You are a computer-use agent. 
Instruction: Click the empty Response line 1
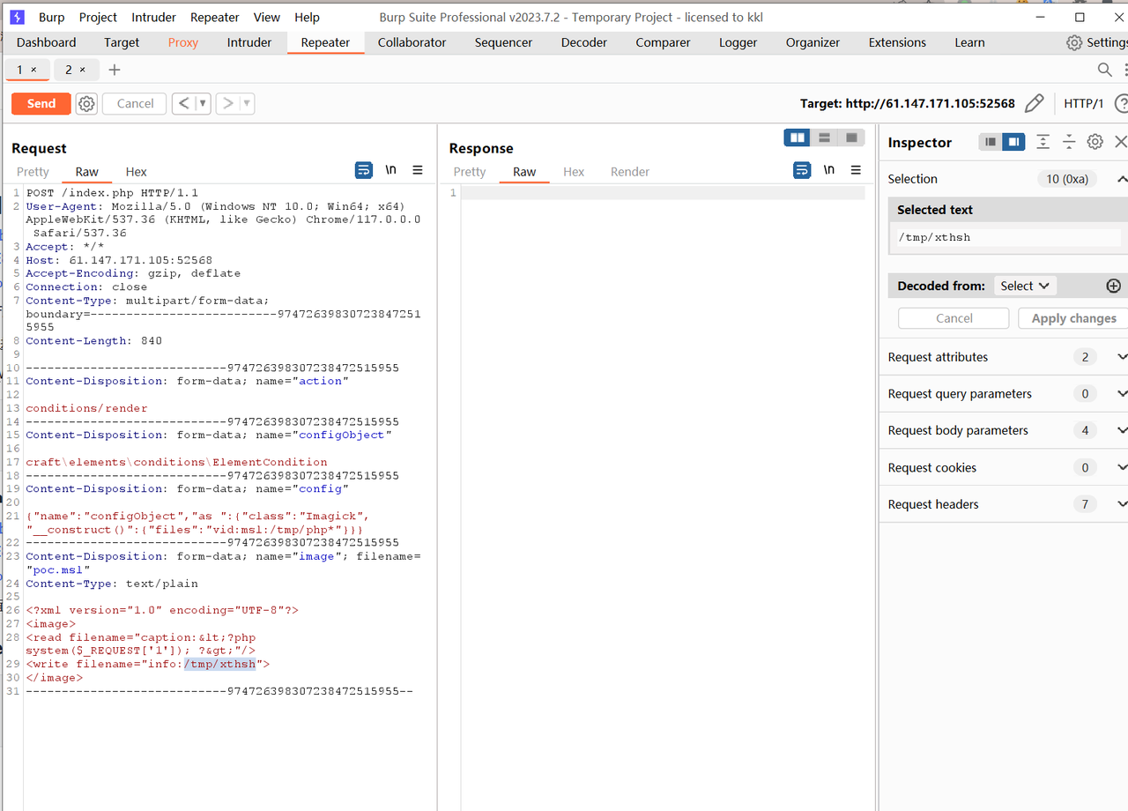(663, 193)
